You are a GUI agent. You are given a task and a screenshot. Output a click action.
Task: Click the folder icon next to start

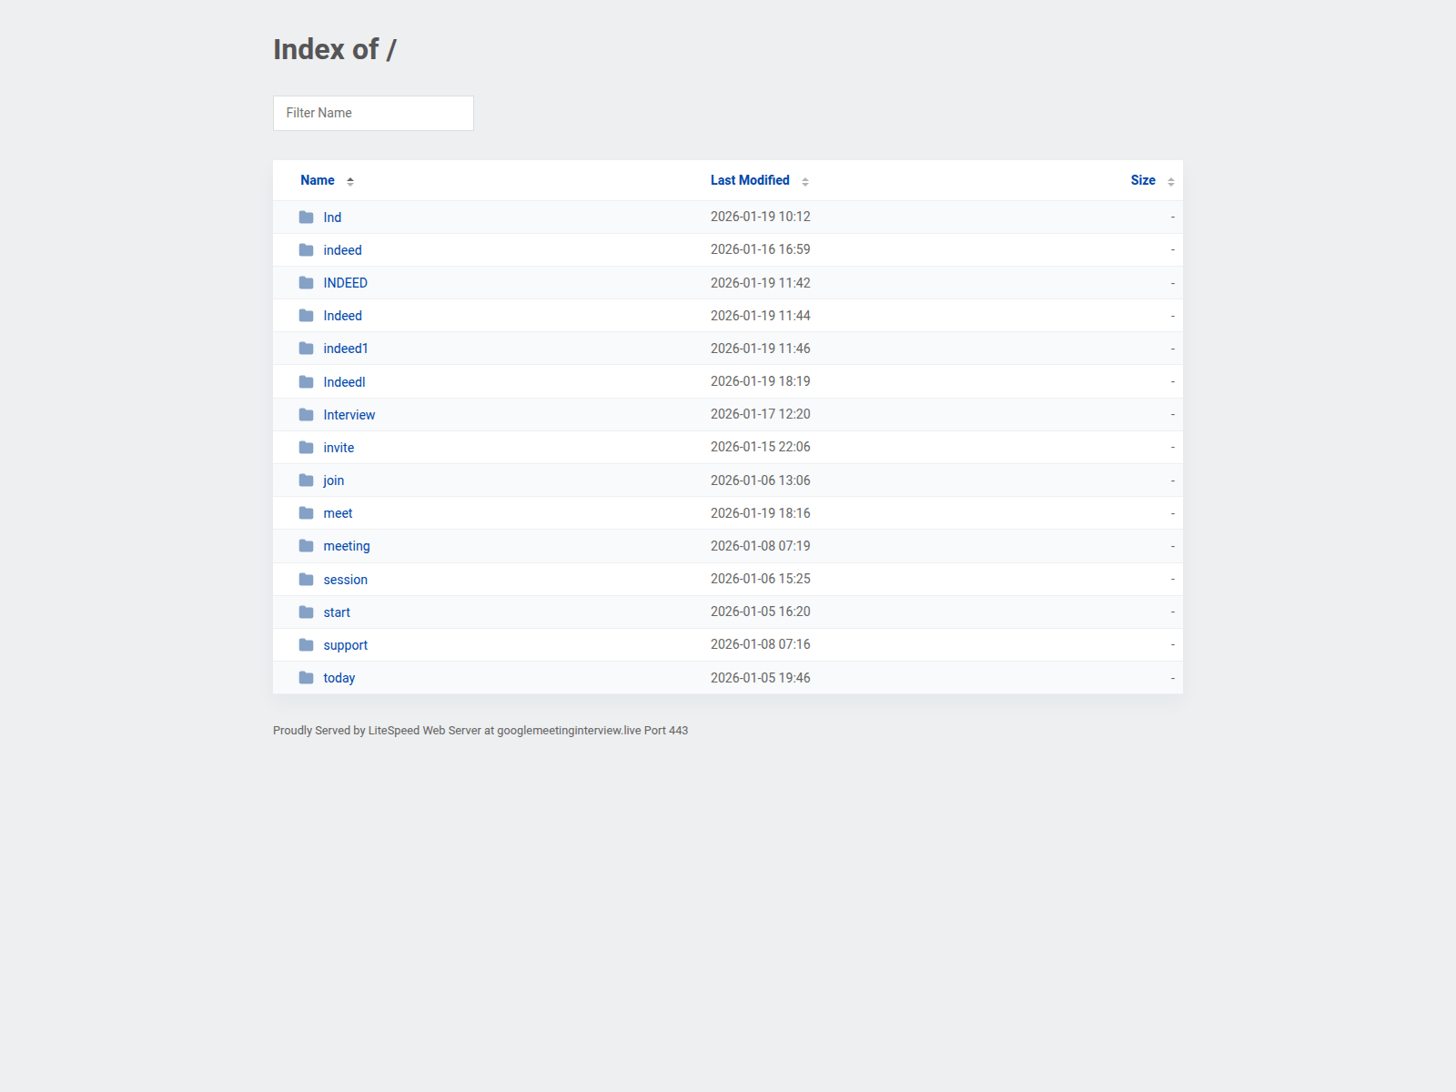tap(306, 612)
